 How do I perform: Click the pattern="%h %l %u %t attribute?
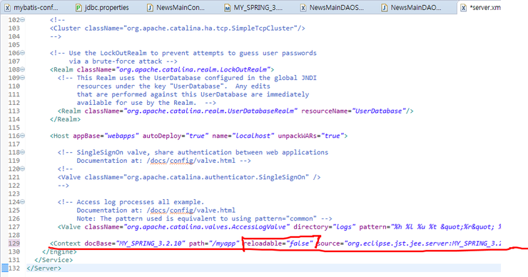point(430,227)
